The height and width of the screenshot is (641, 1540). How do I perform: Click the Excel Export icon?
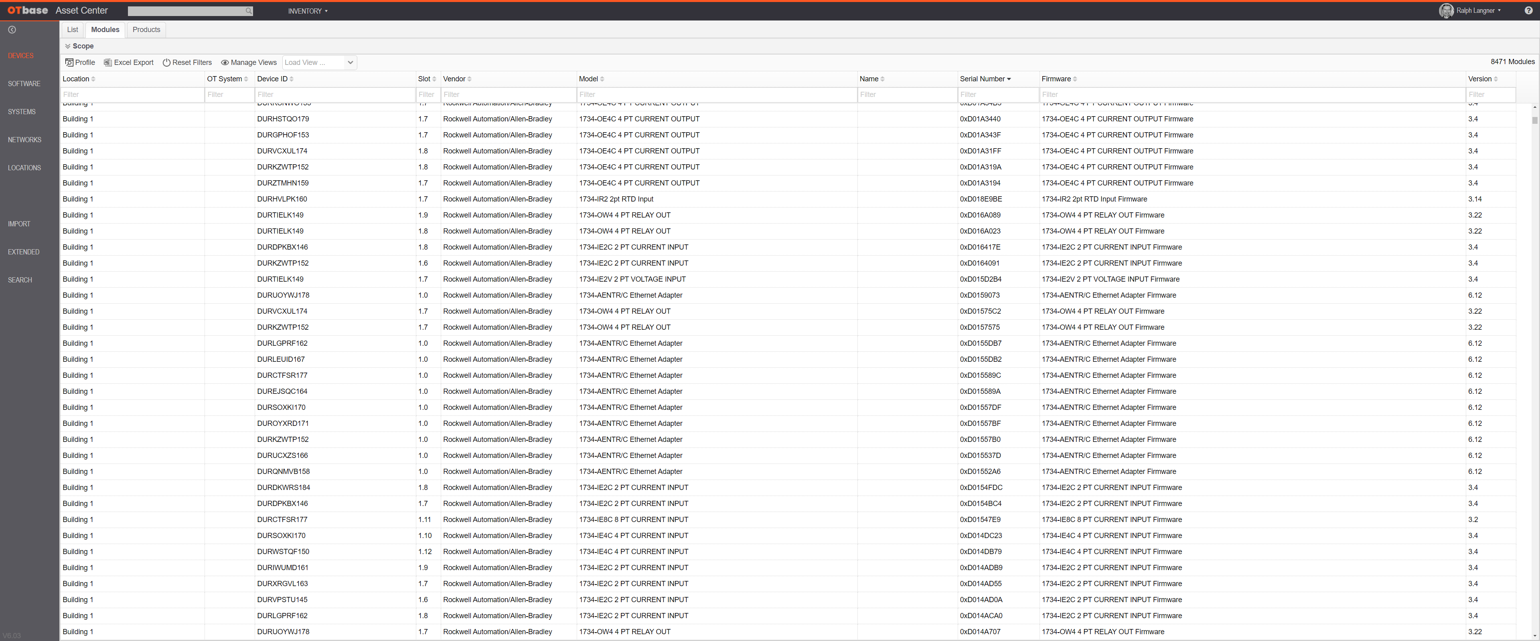(x=107, y=62)
